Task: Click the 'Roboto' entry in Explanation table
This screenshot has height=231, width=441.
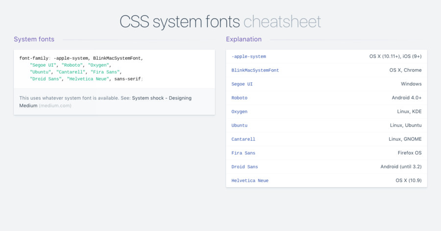Action: [239, 98]
